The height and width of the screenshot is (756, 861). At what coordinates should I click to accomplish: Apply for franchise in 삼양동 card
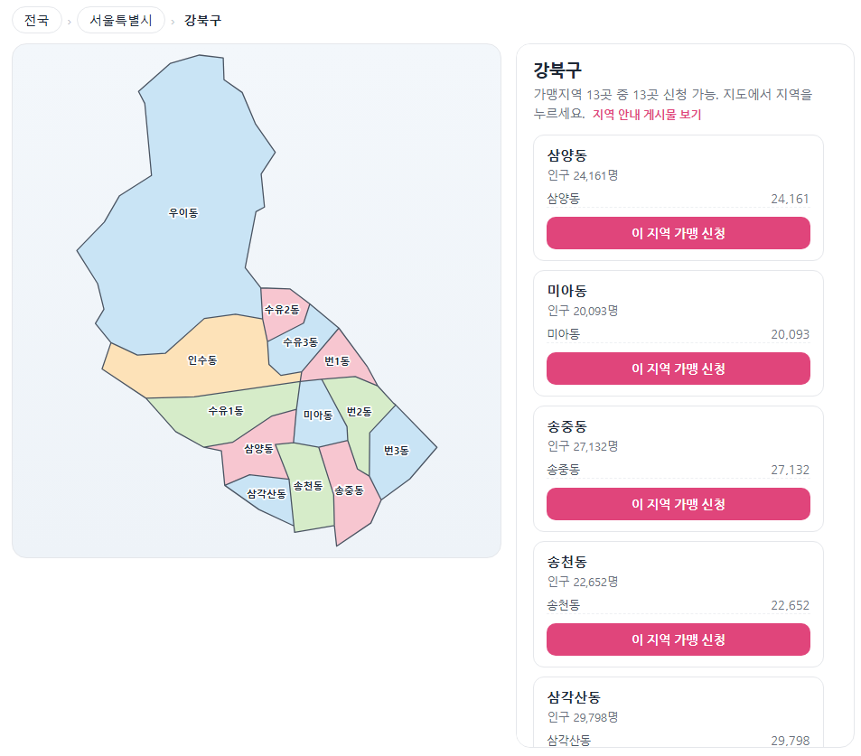(x=678, y=233)
